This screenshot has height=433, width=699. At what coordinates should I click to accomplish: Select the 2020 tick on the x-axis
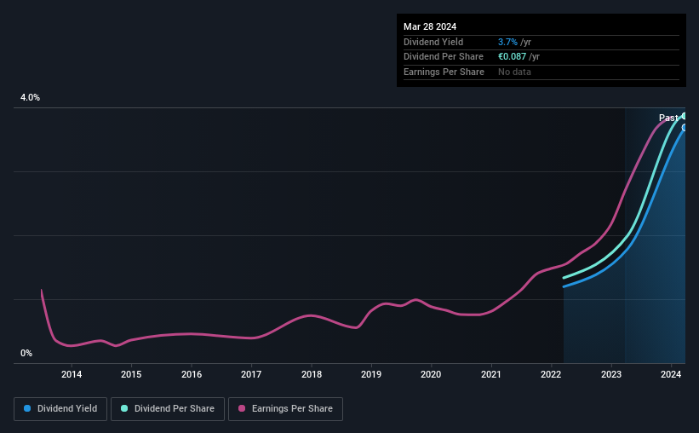(431, 373)
